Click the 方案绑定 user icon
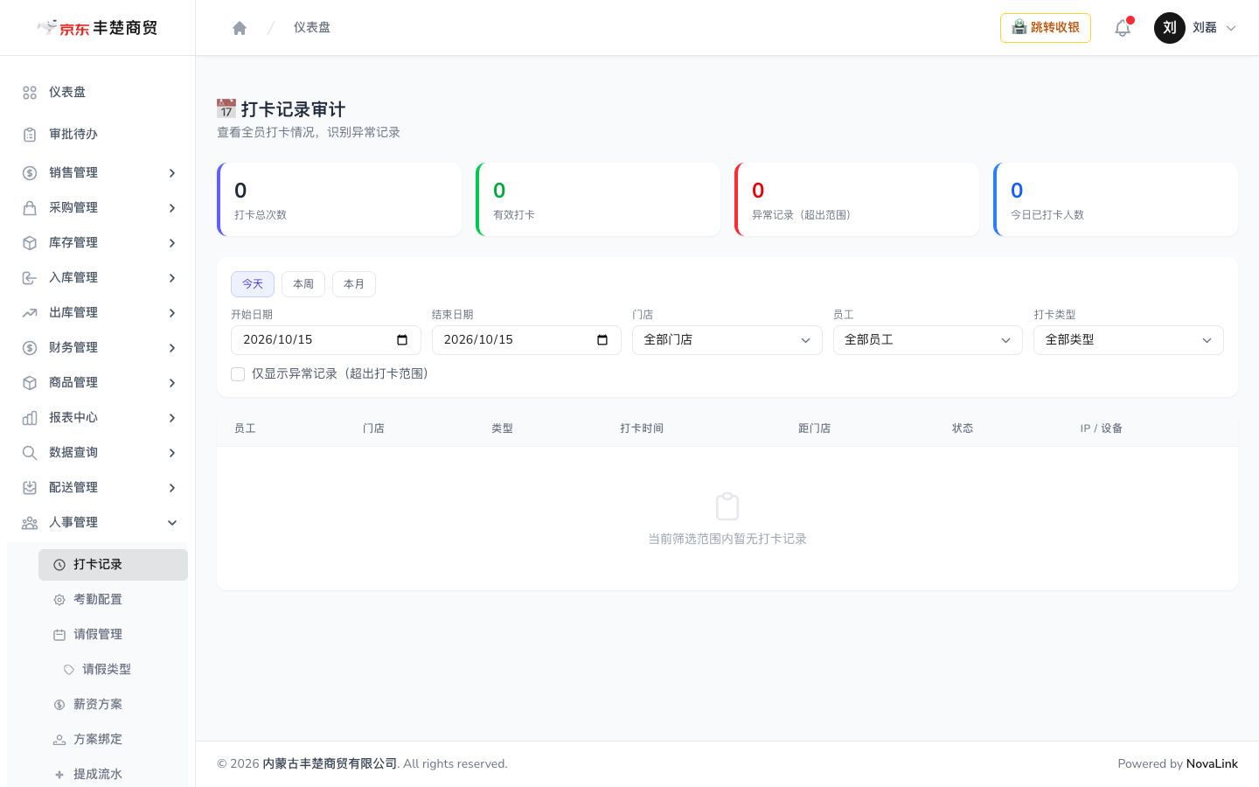Image resolution: width=1259 pixels, height=787 pixels. [59, 740]
